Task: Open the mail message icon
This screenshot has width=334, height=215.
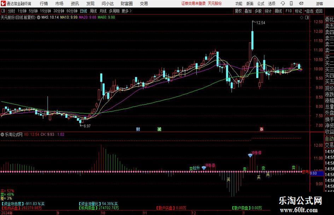Action: coord(301,4)
